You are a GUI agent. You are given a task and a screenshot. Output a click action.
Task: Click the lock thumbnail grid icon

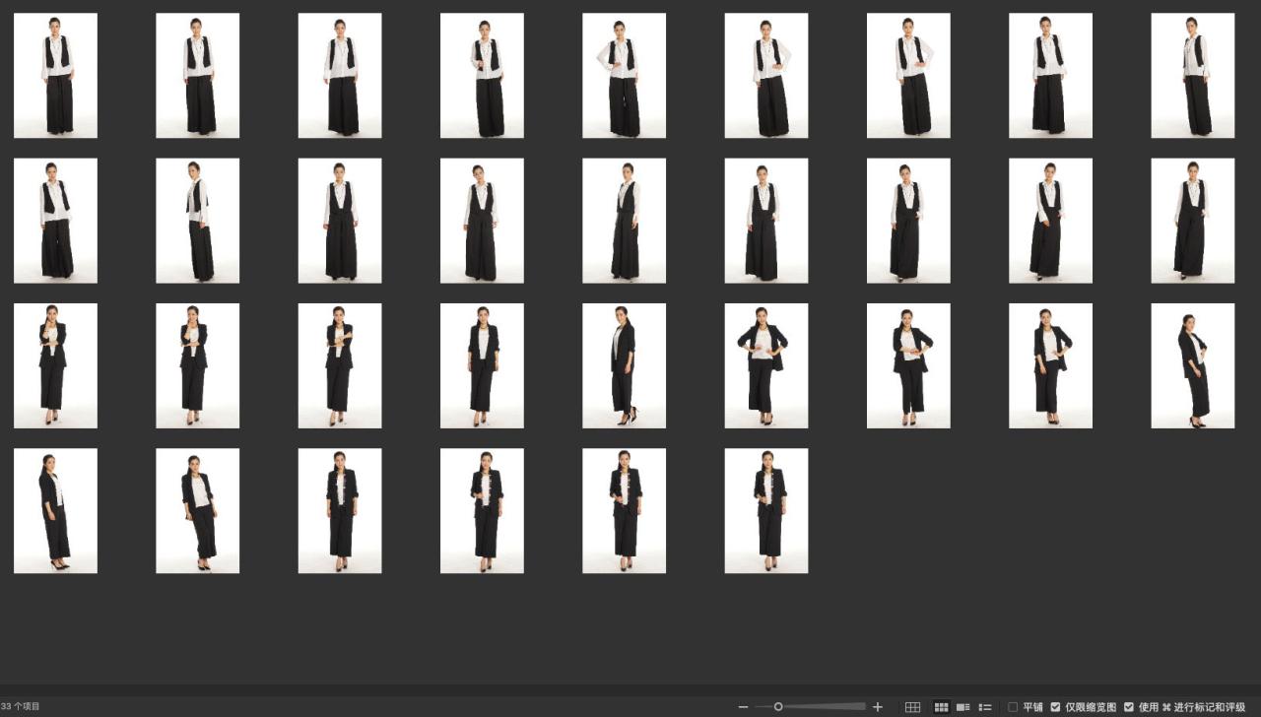(912, 707)
